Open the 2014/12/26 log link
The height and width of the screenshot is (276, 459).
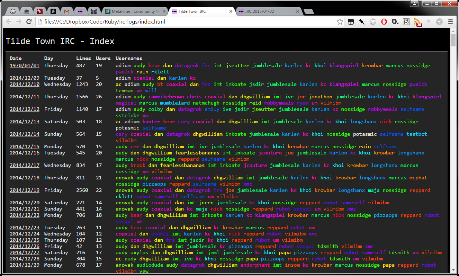[25, 246]
